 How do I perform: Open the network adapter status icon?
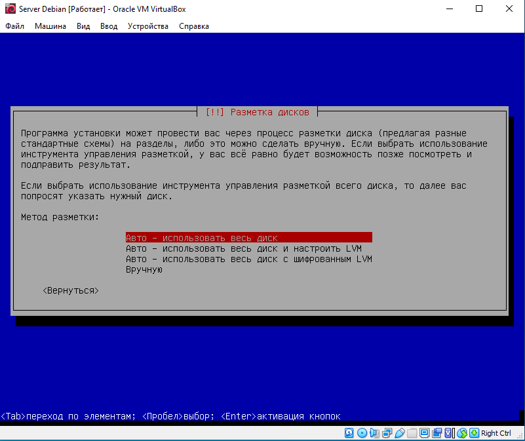pos(386,433)
